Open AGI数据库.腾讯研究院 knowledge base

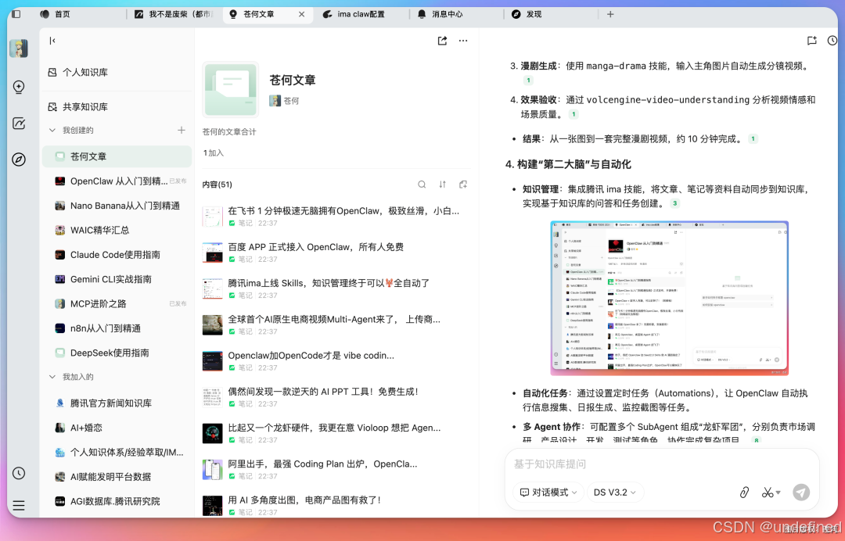click(x=117, y=501)
